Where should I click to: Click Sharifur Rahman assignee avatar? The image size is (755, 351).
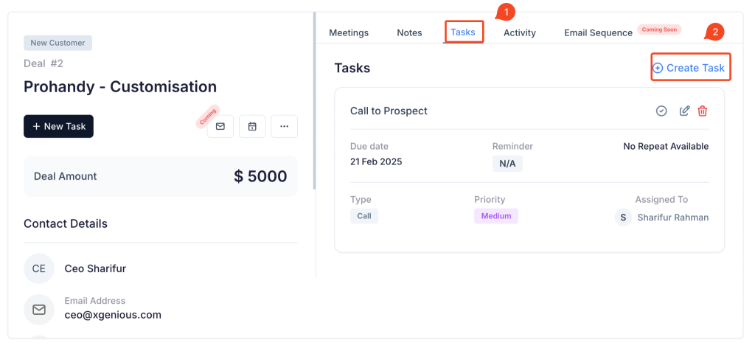coord(622,218)
